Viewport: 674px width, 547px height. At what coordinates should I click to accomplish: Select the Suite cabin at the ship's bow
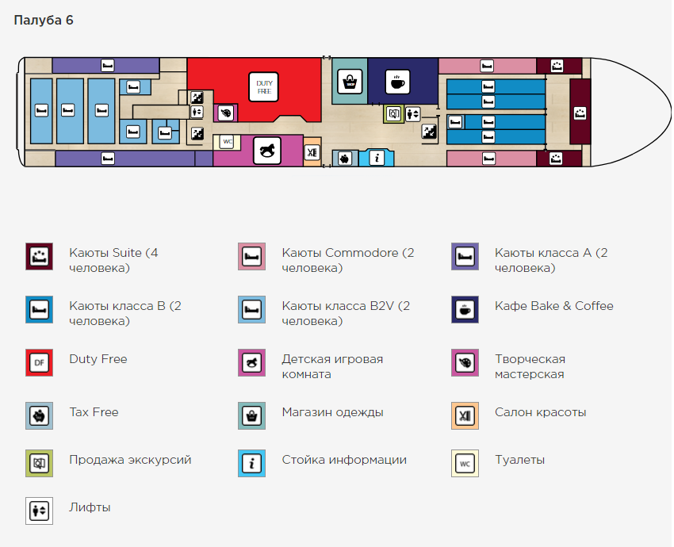click(580, 112)
